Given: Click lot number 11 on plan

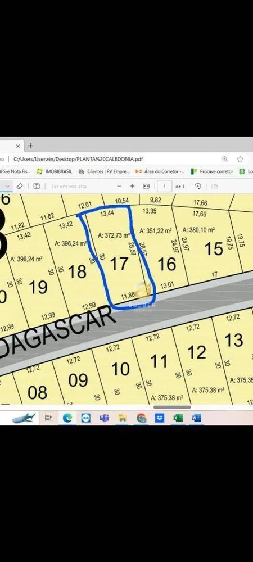Looking at the screenshot, I should point(159,361).
